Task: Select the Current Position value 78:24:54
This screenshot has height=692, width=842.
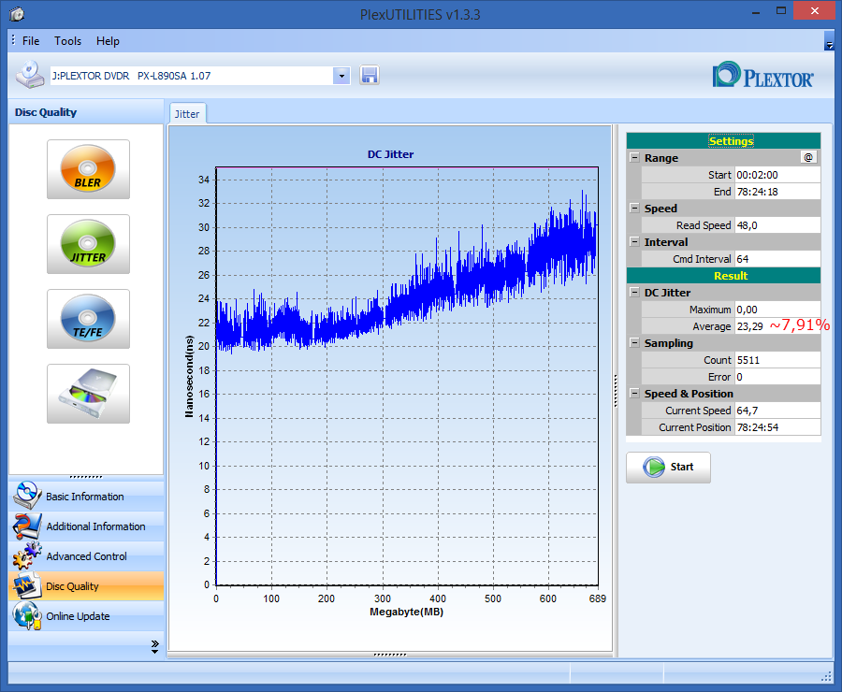Action: [x=777, y=427]
